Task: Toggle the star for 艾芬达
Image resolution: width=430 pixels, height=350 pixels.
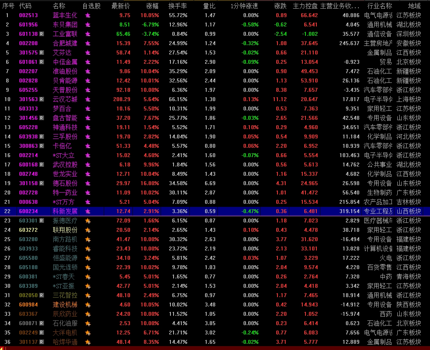Action: (x=88, y=52)
